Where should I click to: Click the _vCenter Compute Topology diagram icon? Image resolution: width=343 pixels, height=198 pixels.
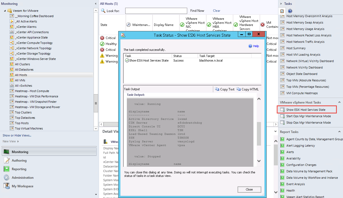12,43
